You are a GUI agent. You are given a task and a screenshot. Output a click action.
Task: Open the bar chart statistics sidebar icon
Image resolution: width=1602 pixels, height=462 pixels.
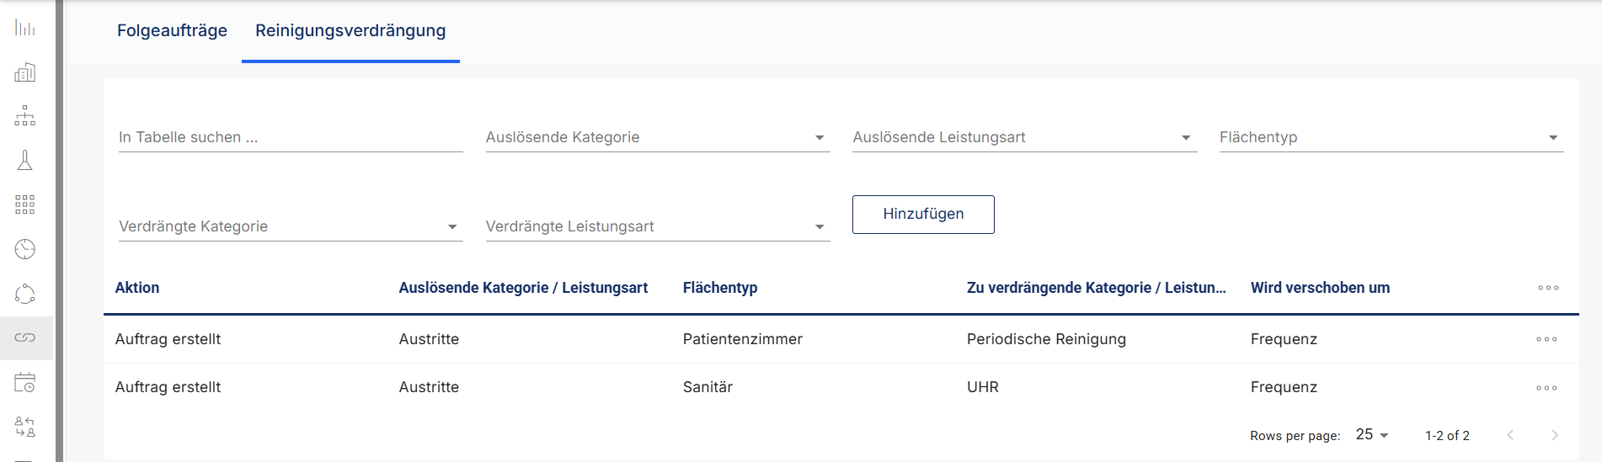(25, 28)
